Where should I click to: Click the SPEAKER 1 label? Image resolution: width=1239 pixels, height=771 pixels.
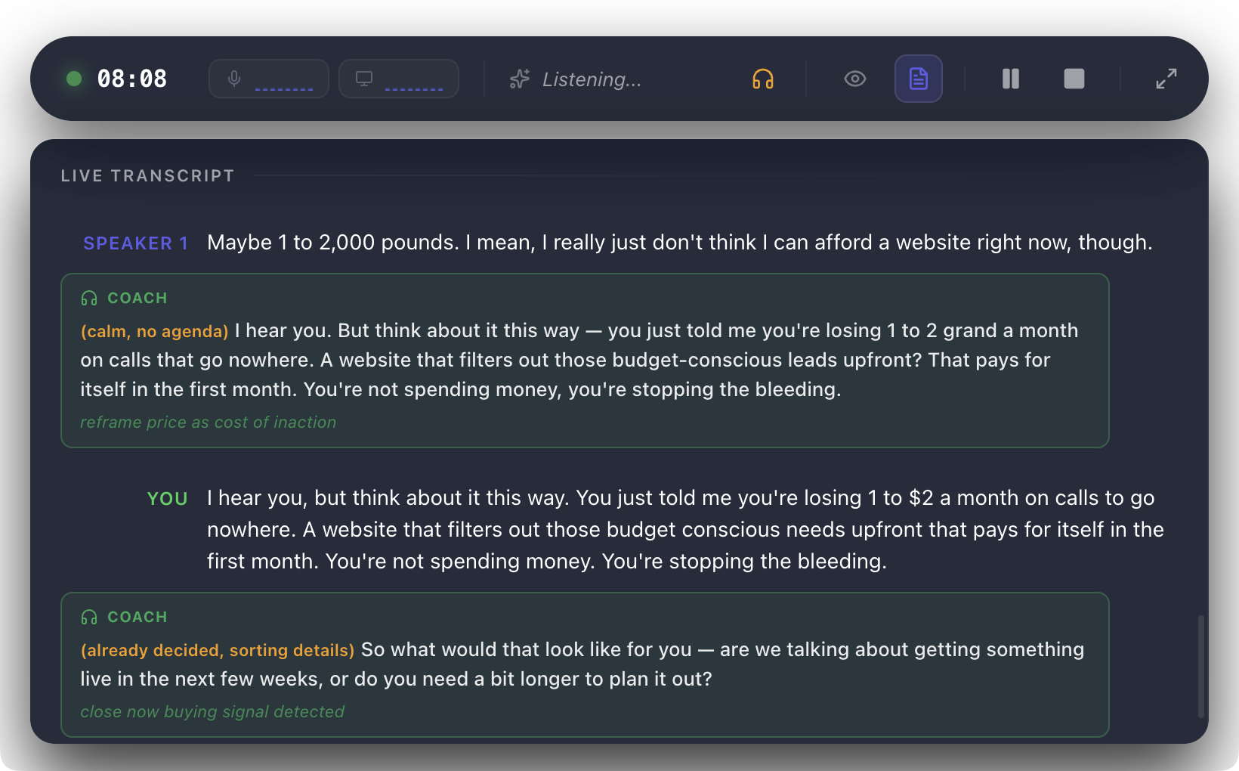tap(135, 243)
